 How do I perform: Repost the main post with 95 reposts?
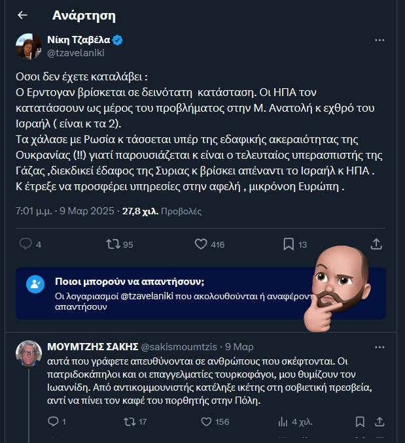pyautogui.click(x=113, y=244)
